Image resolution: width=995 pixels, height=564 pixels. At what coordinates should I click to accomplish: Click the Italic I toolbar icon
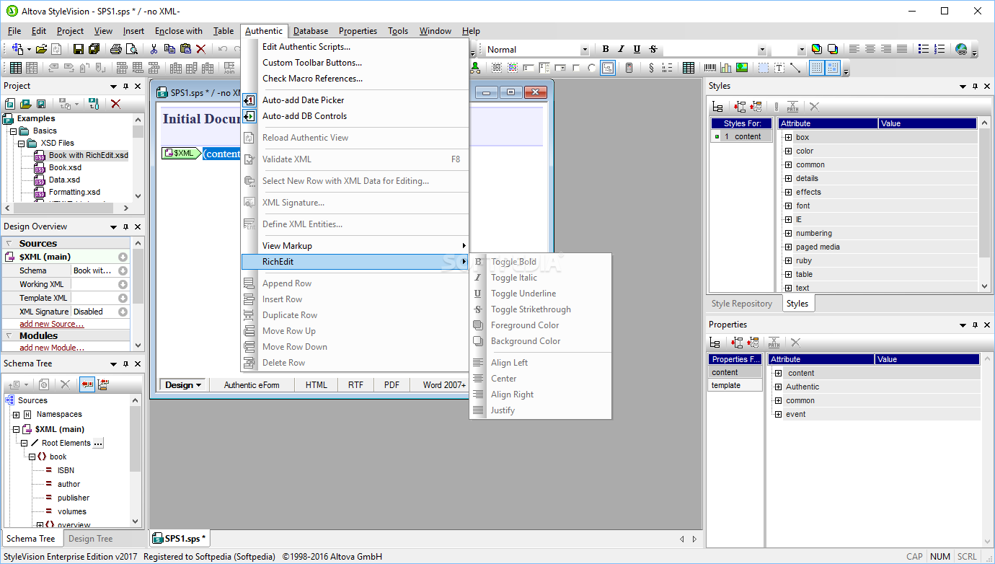(622, 49)
